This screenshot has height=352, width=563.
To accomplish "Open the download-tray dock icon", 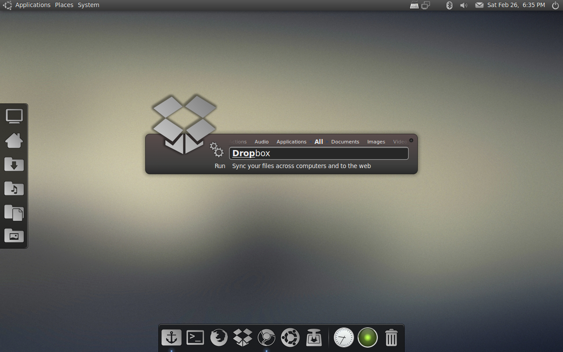I will 314,337.
